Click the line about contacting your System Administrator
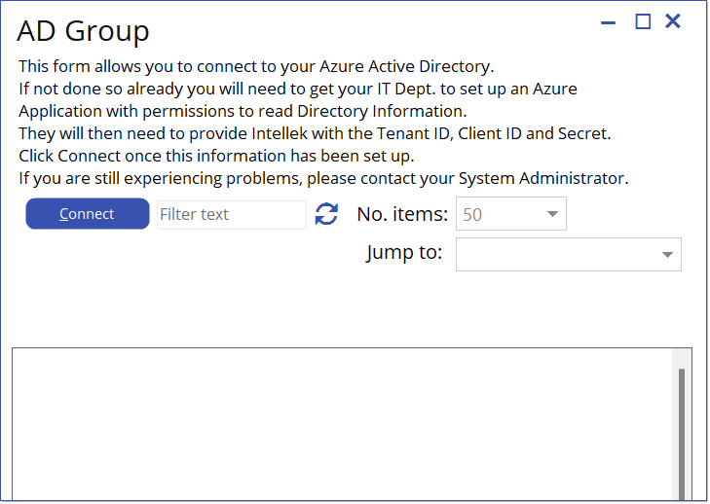Image resolution: width=710 pixels, height=504 pixels. [x=323, y=178]
